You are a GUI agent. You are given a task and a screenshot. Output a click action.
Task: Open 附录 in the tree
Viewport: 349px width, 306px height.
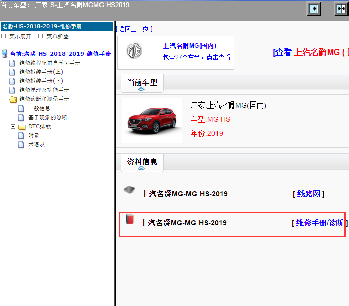tap(34, 135)
